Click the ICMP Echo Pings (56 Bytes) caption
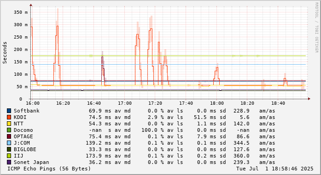This screenshot has height=175, width=321. [x=49, y=169]
